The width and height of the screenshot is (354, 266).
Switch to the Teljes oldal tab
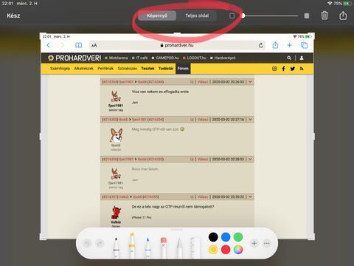(197, 16)
